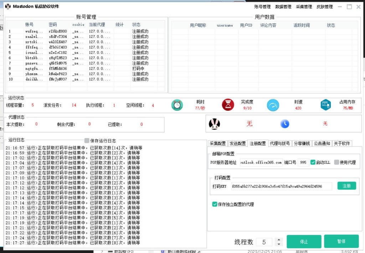Click the Mastodon mascot icon in proxy area
The width and height of the screenshot is (365, 253).
(x=215, y=124)
